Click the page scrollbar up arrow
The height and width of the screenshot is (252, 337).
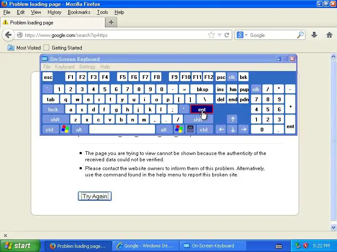point(333,57)
